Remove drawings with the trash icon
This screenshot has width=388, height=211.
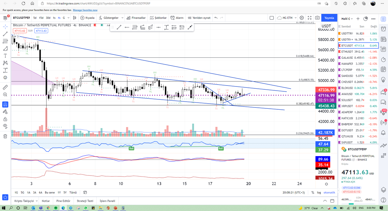click(5, 136)
